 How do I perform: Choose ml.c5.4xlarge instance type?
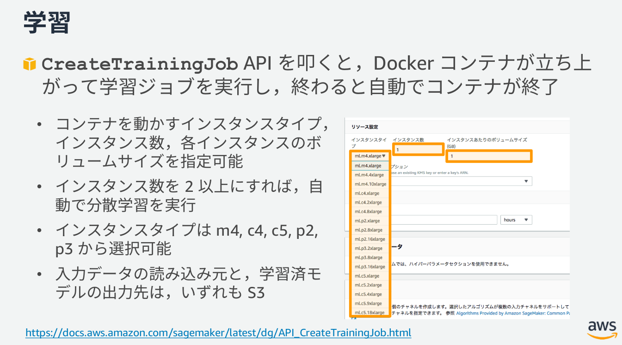370,294
